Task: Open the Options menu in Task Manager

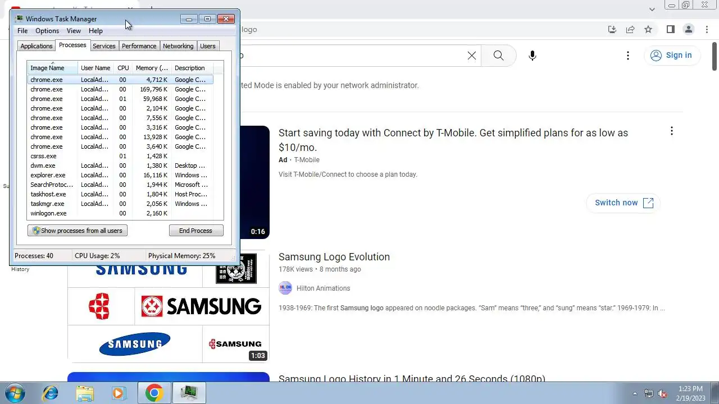Action: pyautogui.click(x=47, y=31)
